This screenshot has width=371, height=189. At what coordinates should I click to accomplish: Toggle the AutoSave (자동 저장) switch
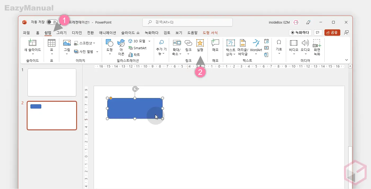(x=52, y=22)
